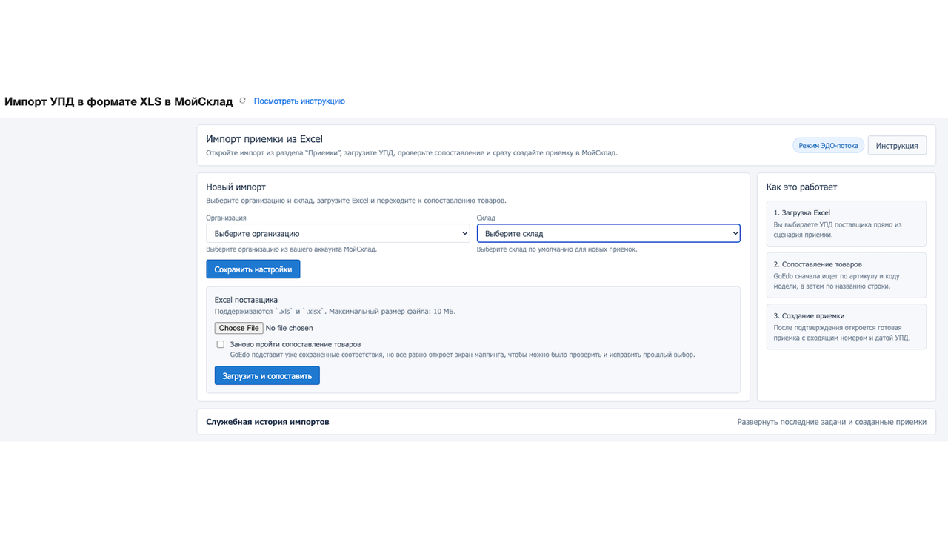Screen dimensions: 948x533
Task: Click the Сохранить настройки button
Action: [253, 269]
